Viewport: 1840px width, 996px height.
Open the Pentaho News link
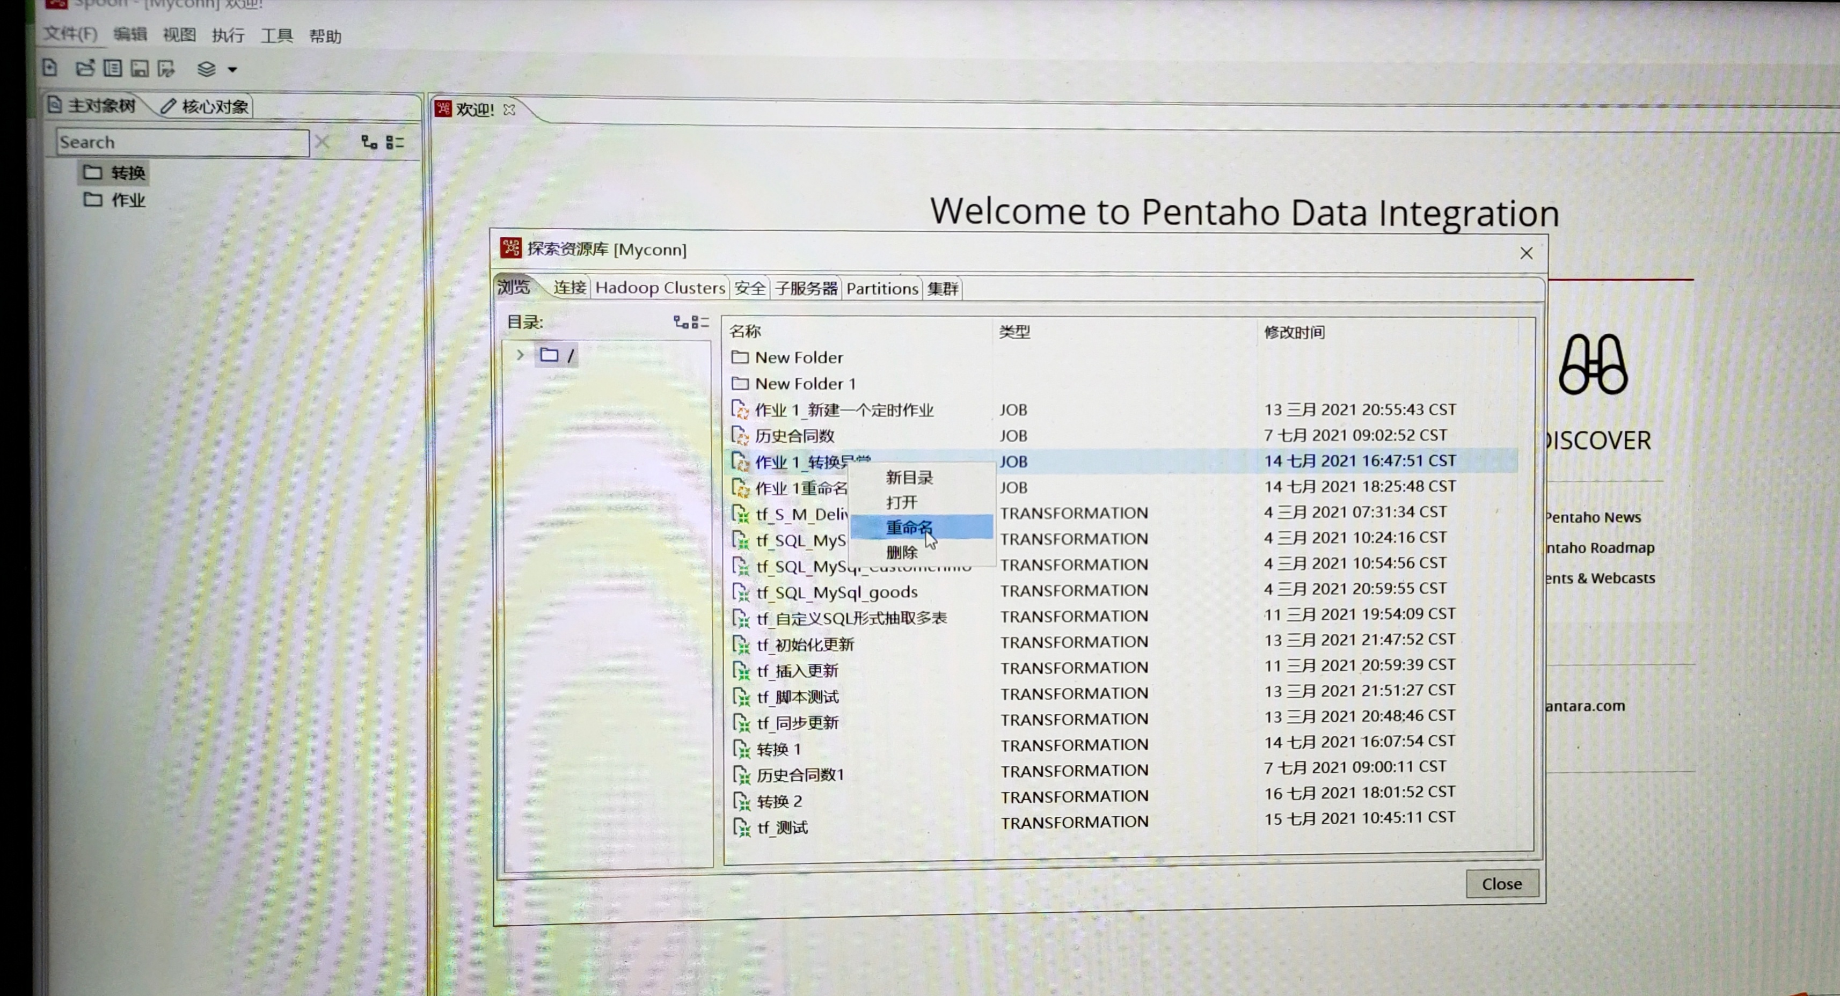[1594, 517]
